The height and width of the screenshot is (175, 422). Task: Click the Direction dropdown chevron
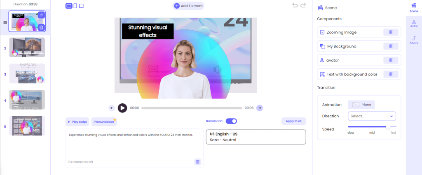392,116
